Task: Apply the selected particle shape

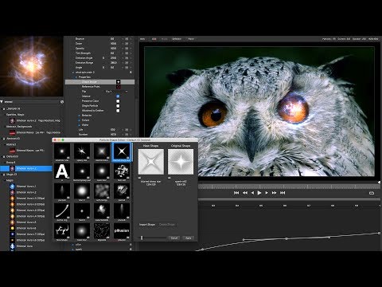Action: (189, 238)
